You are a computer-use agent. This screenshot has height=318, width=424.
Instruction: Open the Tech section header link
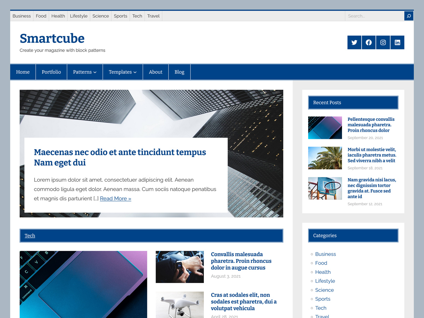pos(30,236)
